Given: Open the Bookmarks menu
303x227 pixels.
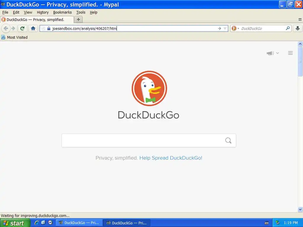Looking at the screenshot, I should click(62, 12).
